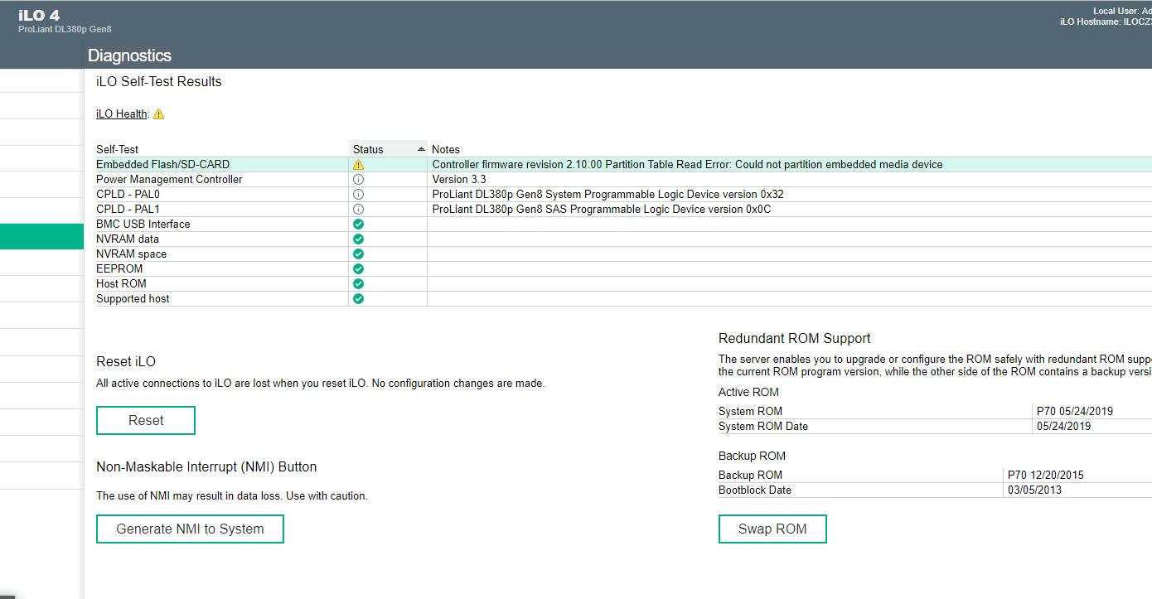Select Embedded Flash/SD-CARD row label
This screenshot has width=1152, height=599.
163,165
